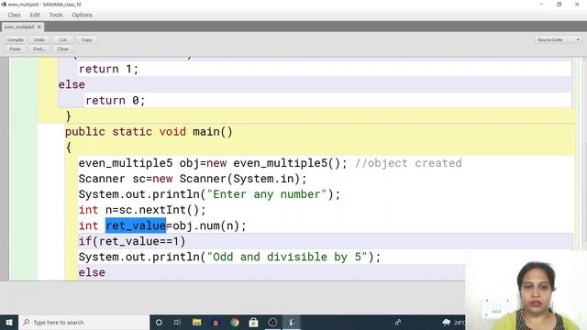Viewport: 587px width, 330px height.
Task: Open Cortana circle icon on taskbar
Action: coord(159,322)
